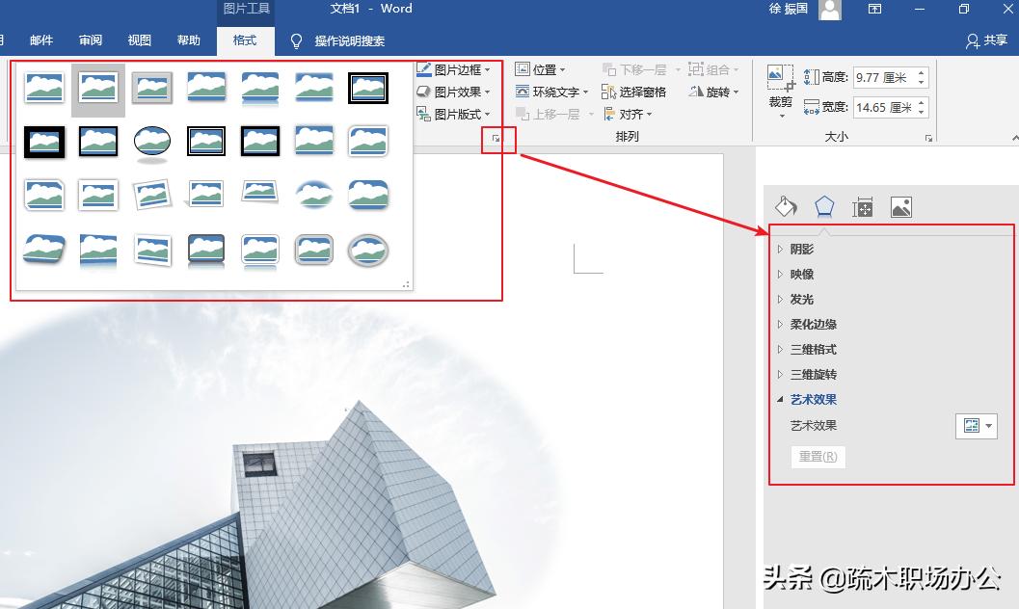Click the 对齐 Align tool
Image resolution: width=1019 pixels, height=609 pixels.
630,114
